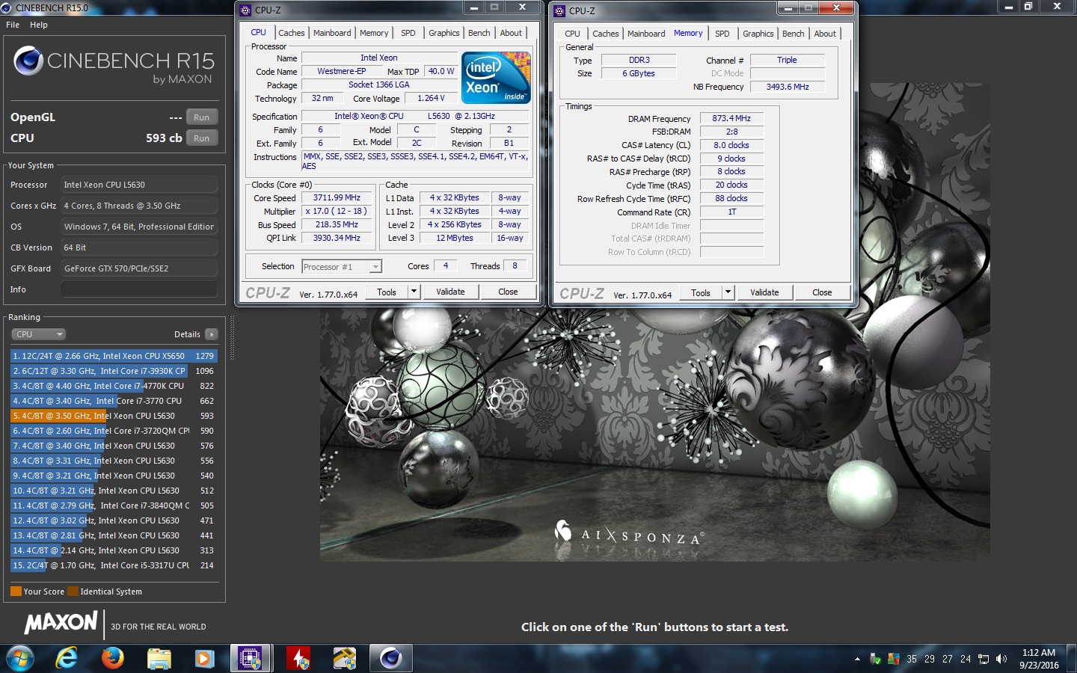
Task: Select ranking entry Xeon X5650 score 1279
Action: [x=114, y=356]
